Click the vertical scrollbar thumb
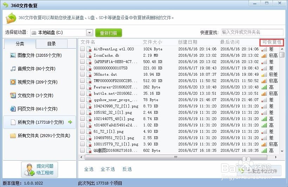The width and height of the screenshot is (288, 187). click(282, 55)
